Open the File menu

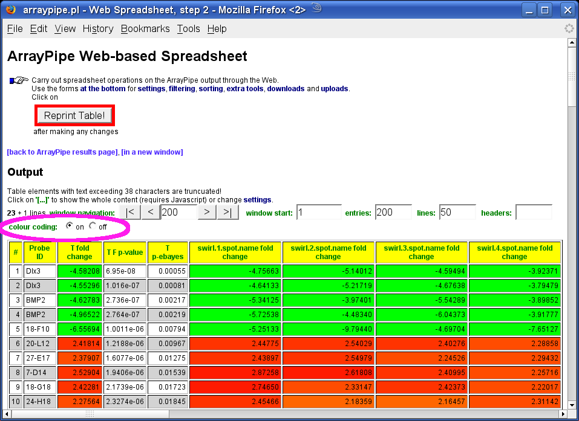point(15,29)
